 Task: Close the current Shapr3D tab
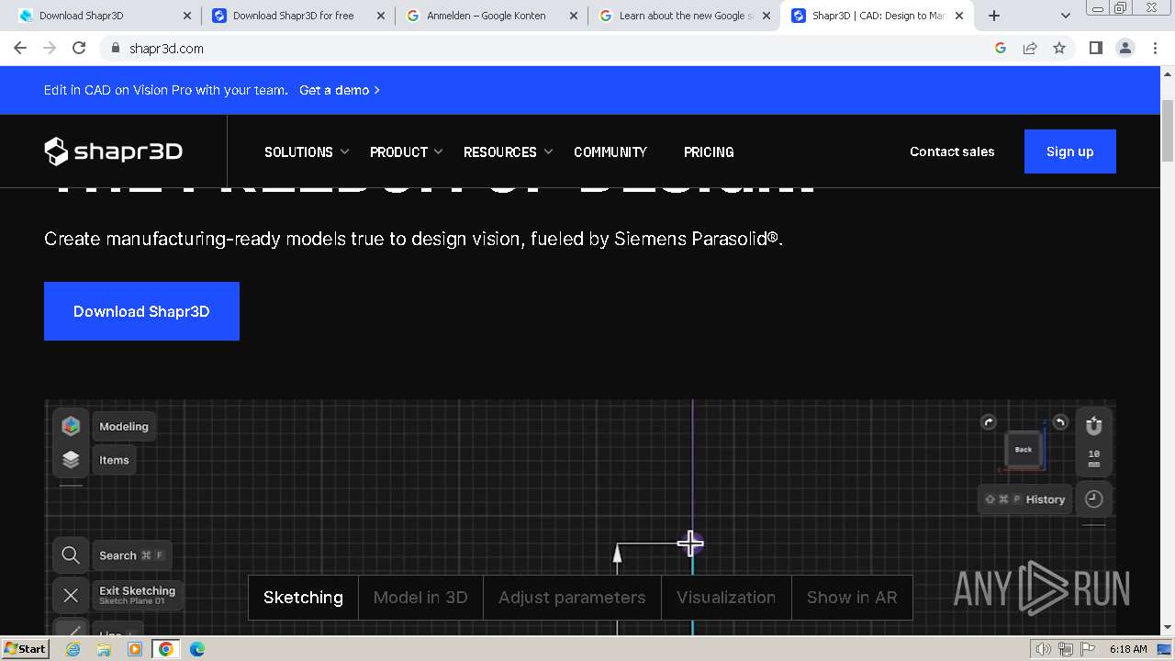pyautogui.click(x=959, y=16)
